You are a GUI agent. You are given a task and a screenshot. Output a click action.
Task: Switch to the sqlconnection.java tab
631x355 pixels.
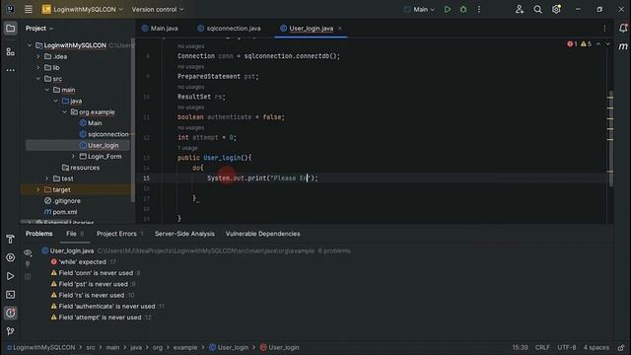[229, 29]
